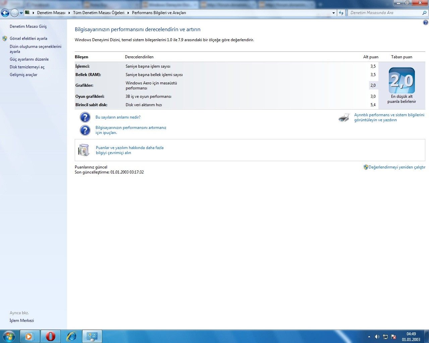Click the printer icon
Viewport: 429px width, 343px height.
[344, 118]
